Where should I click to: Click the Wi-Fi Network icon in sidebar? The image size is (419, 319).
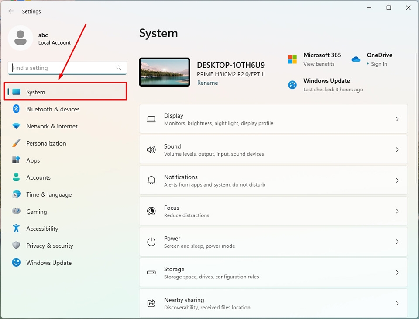pyautogui.click(x=16, y=126)
